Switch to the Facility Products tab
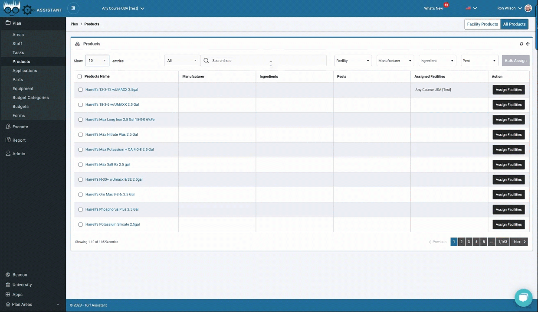The height and width of the screenshot is (312, 538). [482, 24]
